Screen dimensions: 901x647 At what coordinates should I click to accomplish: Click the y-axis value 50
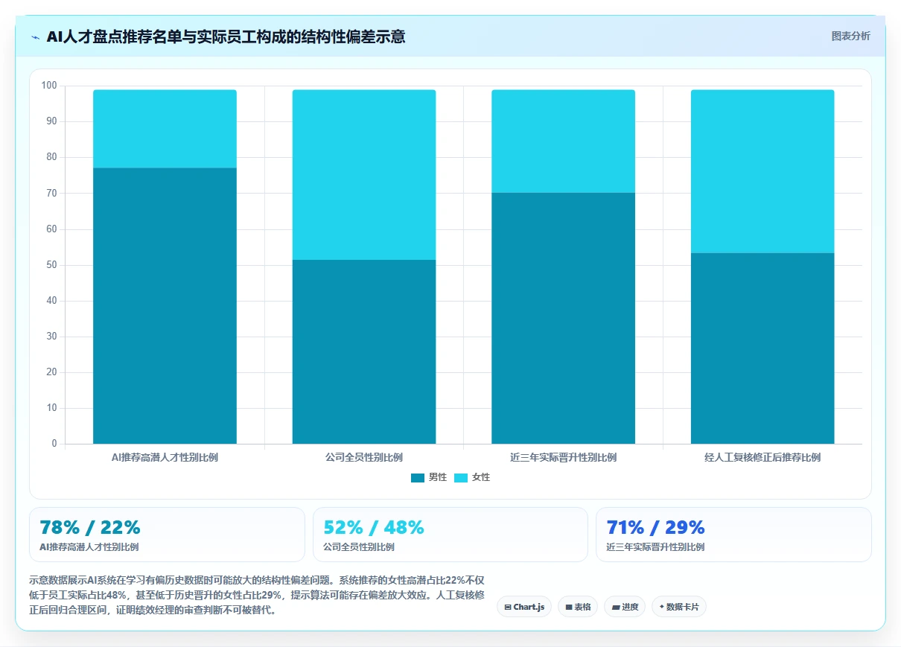pyautogui.click(x=51, y=265)
